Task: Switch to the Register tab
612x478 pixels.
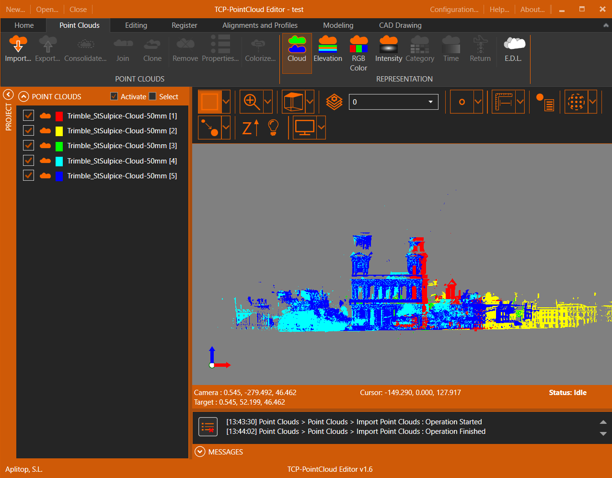Action: pos(185,25)
